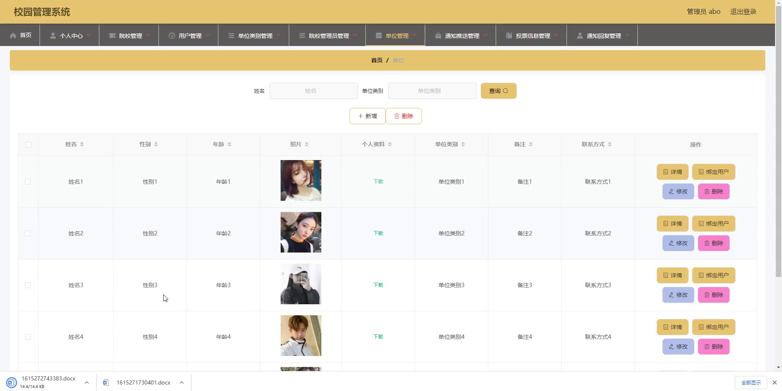Open the 用户管理 menu label
Image resolution: width=782 pixels, height=391 pixels.
tap(190, 36)
